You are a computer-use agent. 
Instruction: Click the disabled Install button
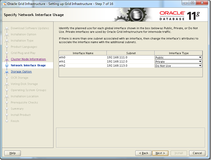click(x=179, y=153)
